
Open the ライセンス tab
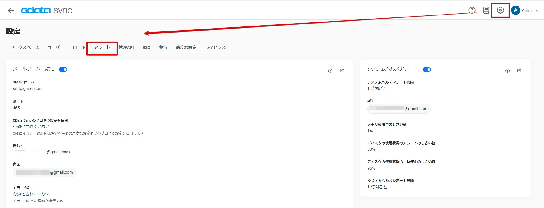coord(215,47)
